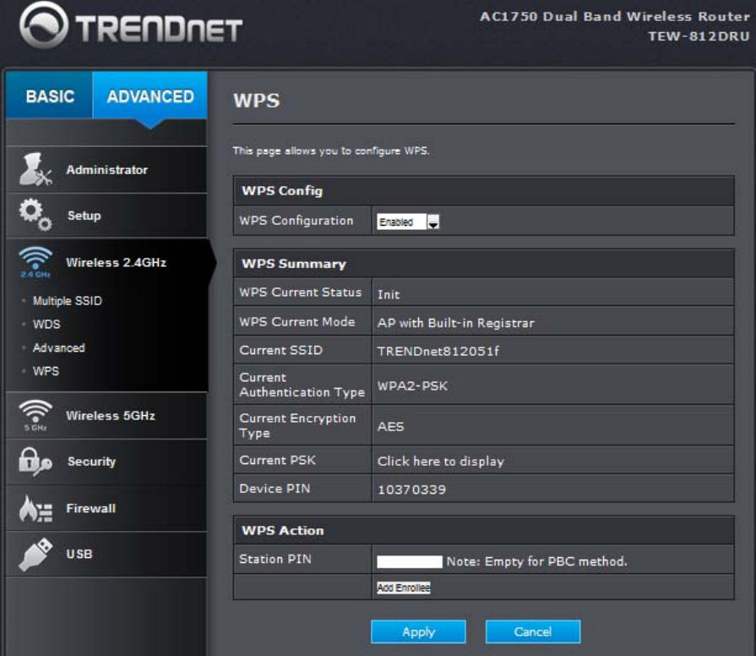Click the Apply button
Viewport: 756px width, 656px height.
tap(418, 631)
